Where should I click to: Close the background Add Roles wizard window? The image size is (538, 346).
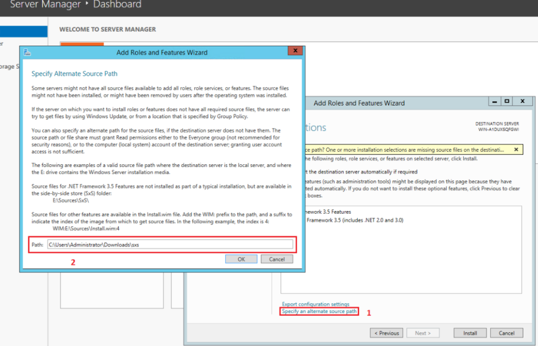pyautogui.click(x=523, y=101)
